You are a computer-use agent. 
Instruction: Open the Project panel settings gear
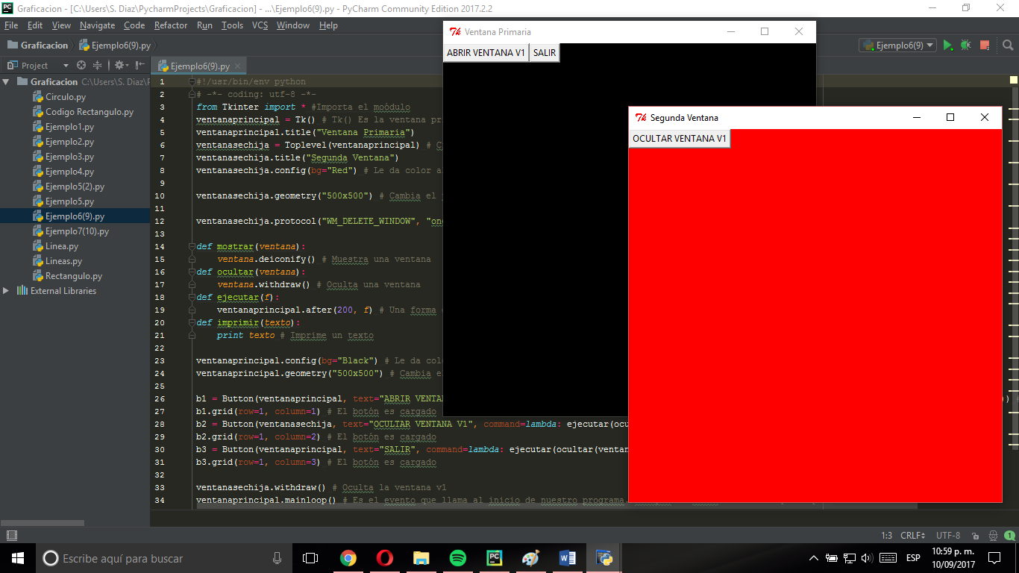(x=119, y=65)
